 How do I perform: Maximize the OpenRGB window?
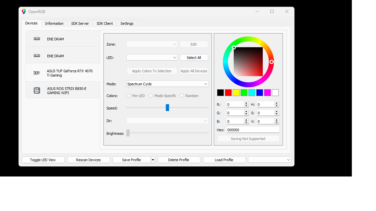click(272, 11)
